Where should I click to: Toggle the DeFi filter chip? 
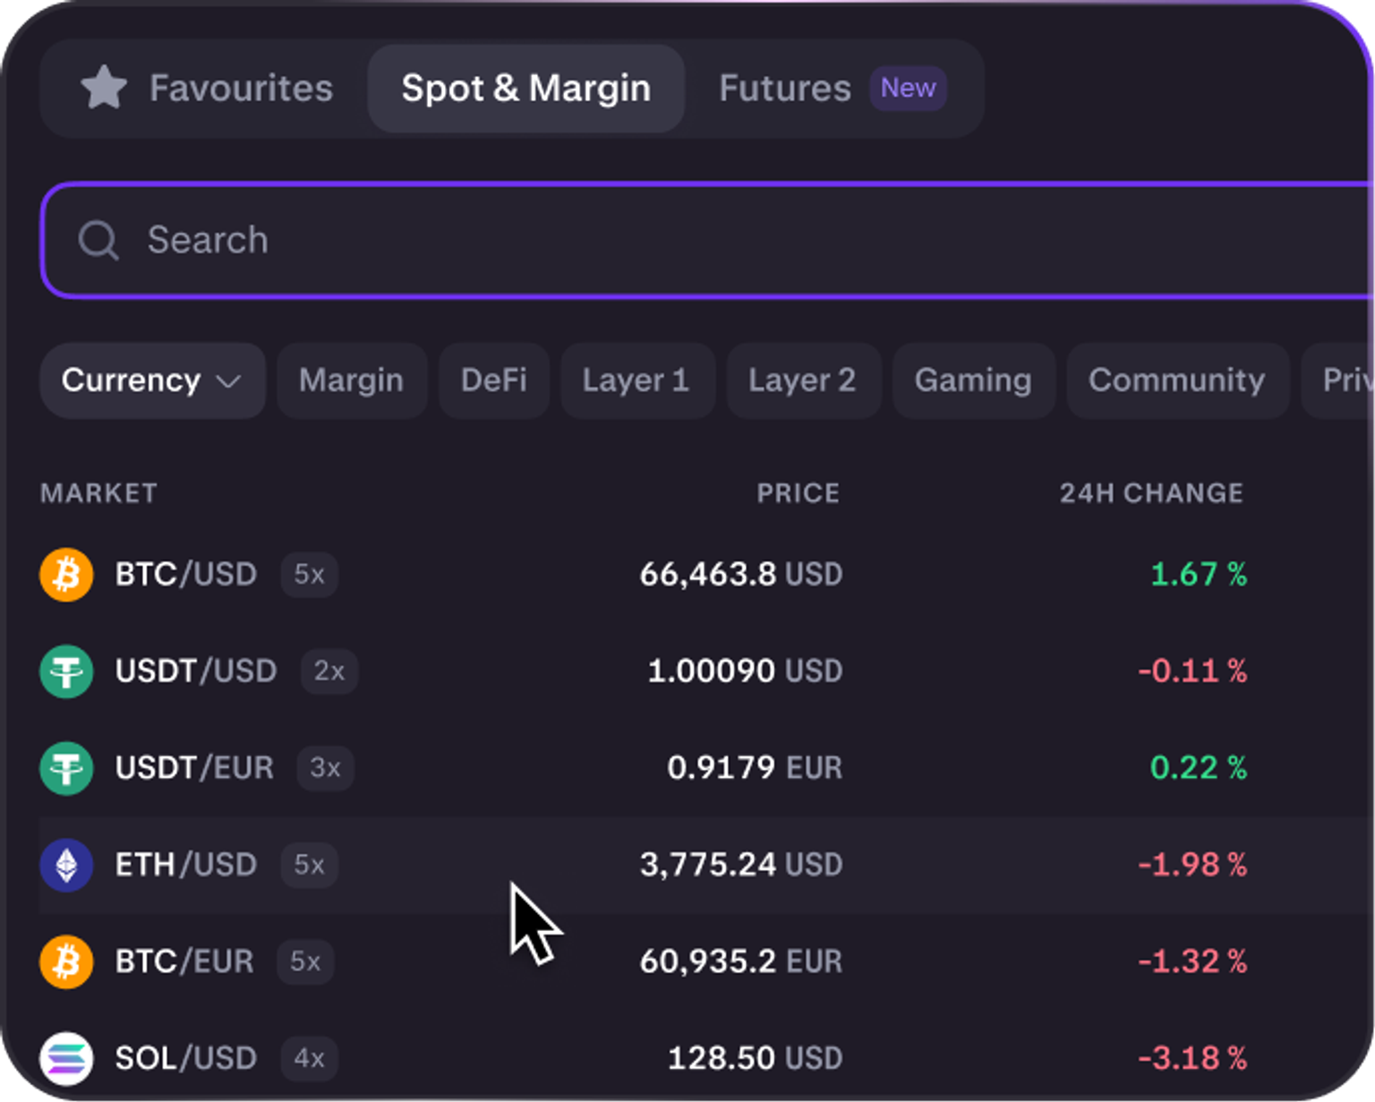(494, 380)
